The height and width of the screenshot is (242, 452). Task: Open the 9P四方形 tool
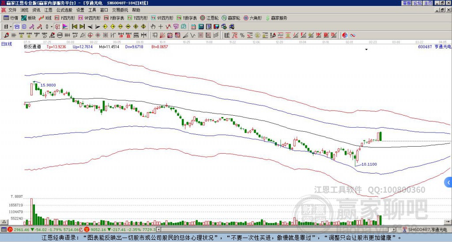pyautogui.click(x=90, y=18)
